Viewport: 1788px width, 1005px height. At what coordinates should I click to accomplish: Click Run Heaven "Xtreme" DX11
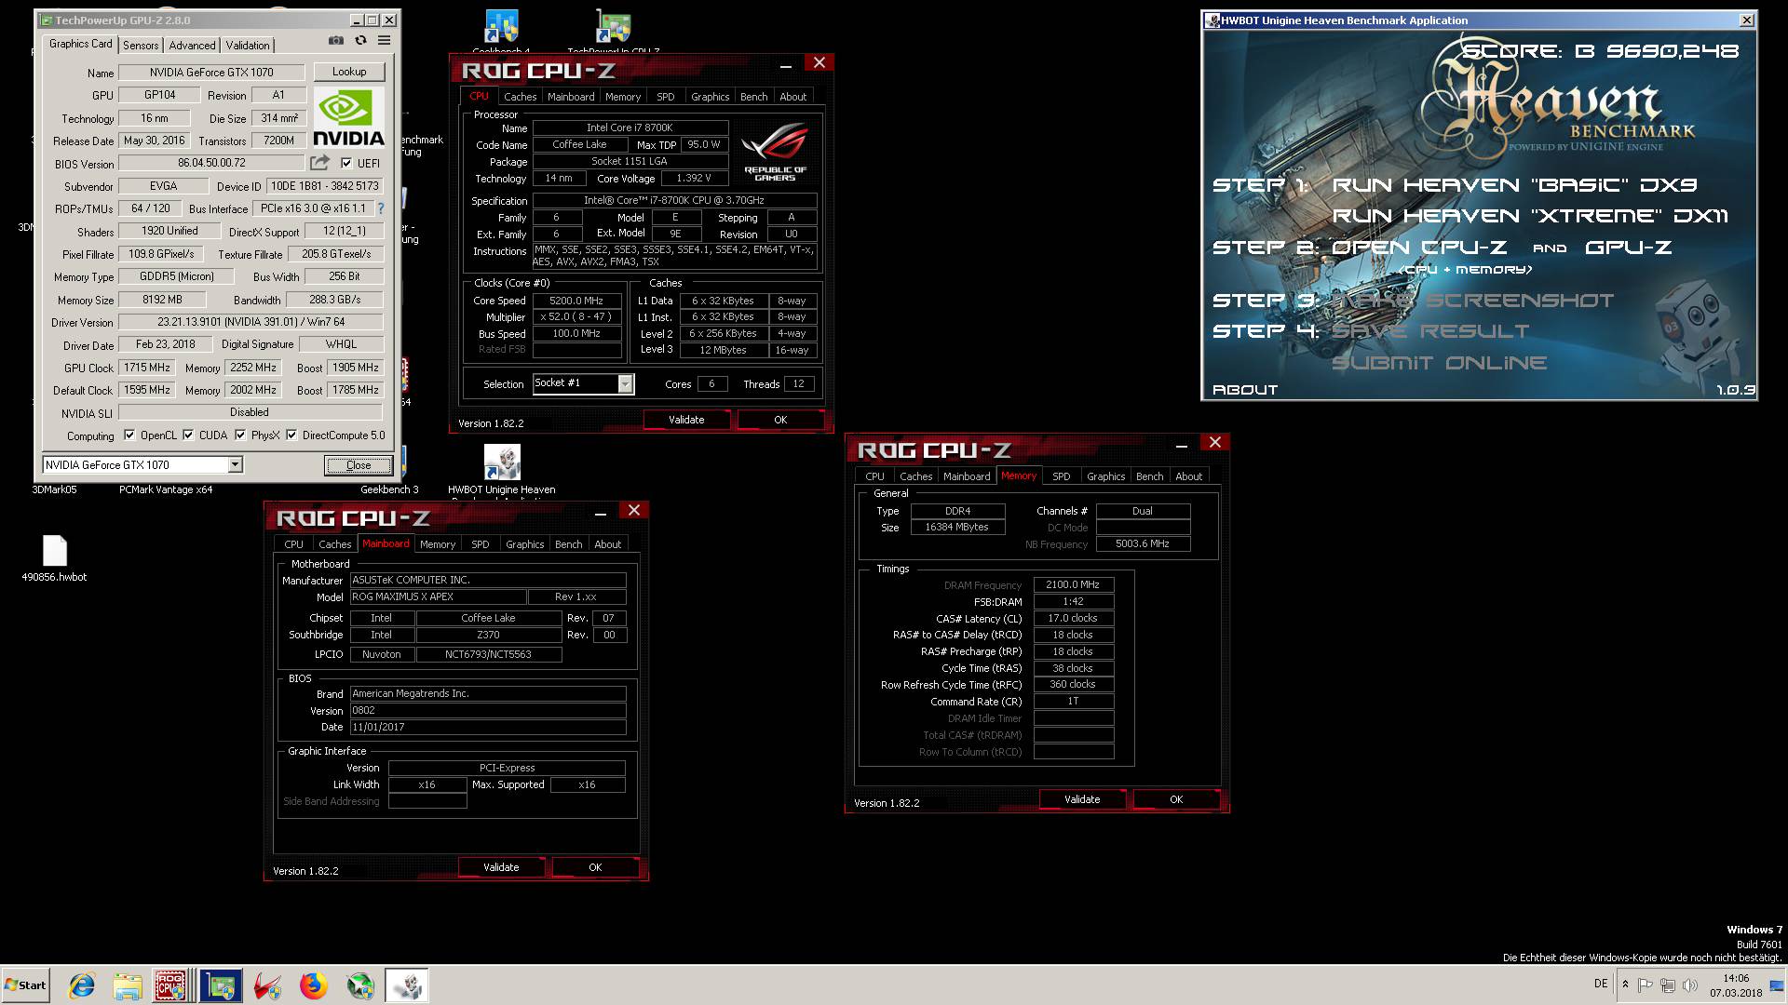click(1529, 216)
